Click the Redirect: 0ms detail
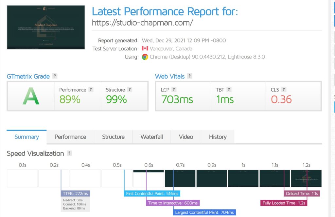The image size is (335, 217). pyautogui.click(x=73, y=200)
